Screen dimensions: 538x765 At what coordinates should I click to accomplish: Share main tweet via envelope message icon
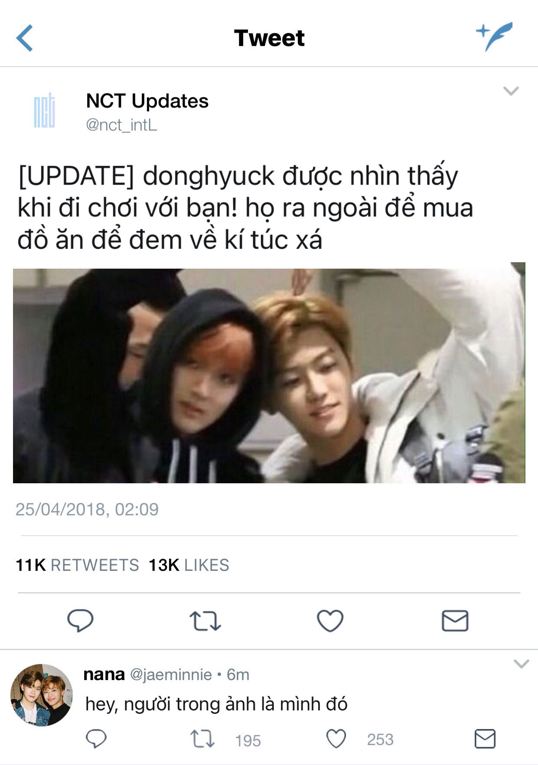tap(455, 621)
